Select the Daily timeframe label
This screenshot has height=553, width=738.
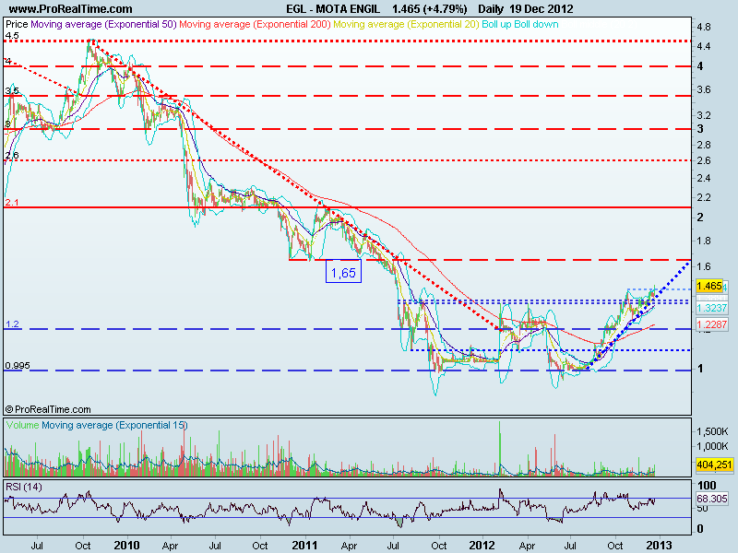coord(492,9)
